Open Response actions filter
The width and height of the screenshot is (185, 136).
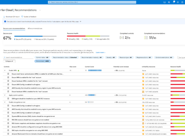[144, 57]
